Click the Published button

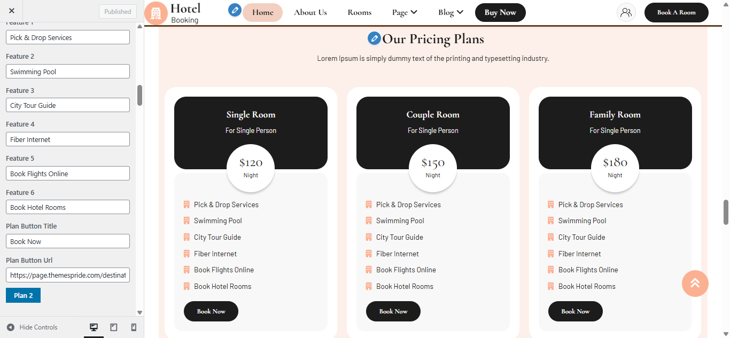click(x=118, y=11)
